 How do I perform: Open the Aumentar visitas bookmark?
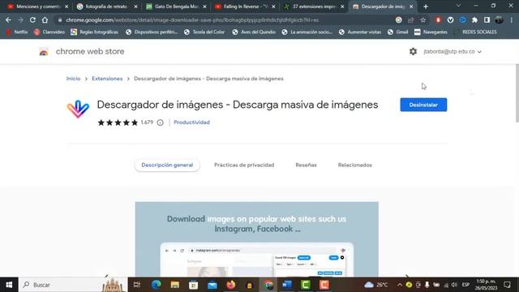360,32
